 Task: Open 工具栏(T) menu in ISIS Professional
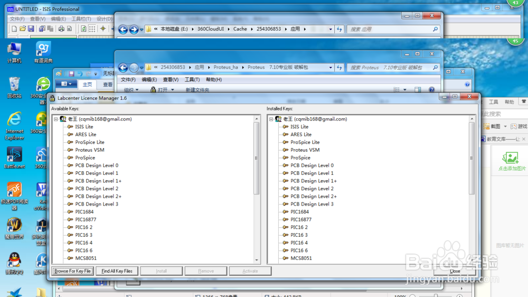point(81,19)
